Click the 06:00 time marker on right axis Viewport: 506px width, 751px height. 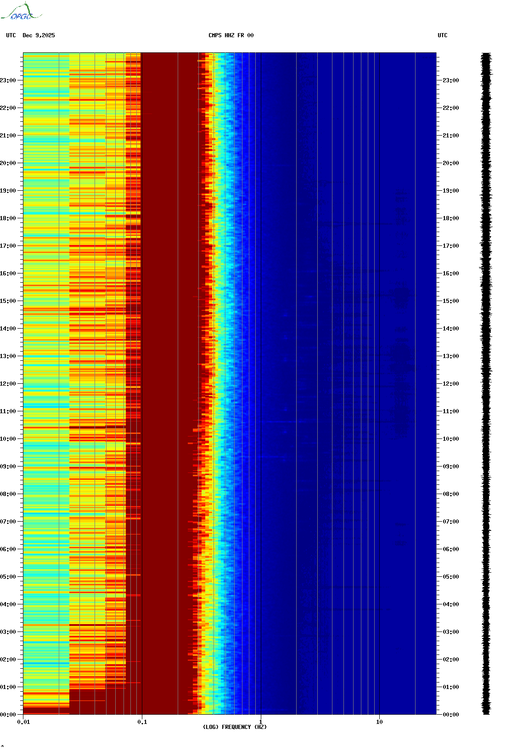450,549
